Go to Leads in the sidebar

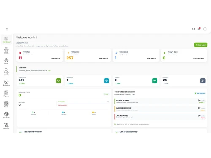point(6,50)
